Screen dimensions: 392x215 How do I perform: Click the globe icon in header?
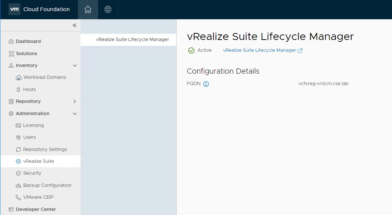point(108,10)
